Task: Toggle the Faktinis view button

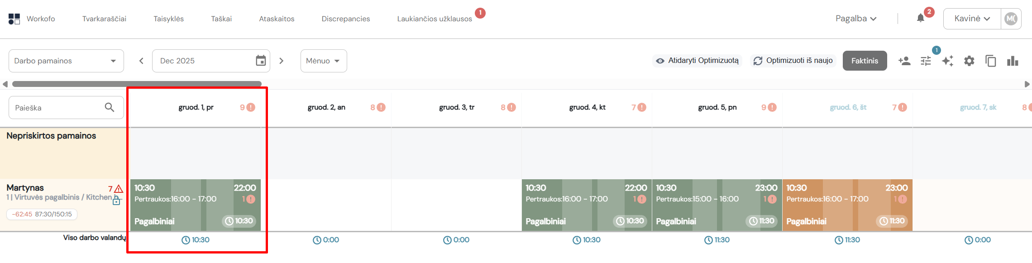Action: [865, 61]
